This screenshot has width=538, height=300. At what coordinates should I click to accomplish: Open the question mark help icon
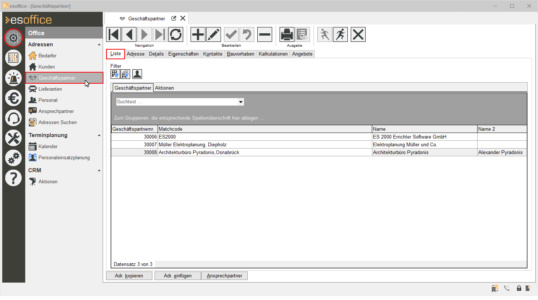click(13, 178)
